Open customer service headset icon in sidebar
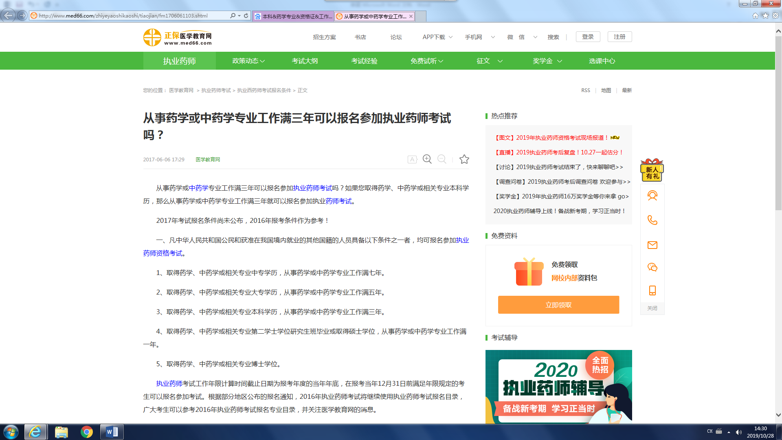 652,196
